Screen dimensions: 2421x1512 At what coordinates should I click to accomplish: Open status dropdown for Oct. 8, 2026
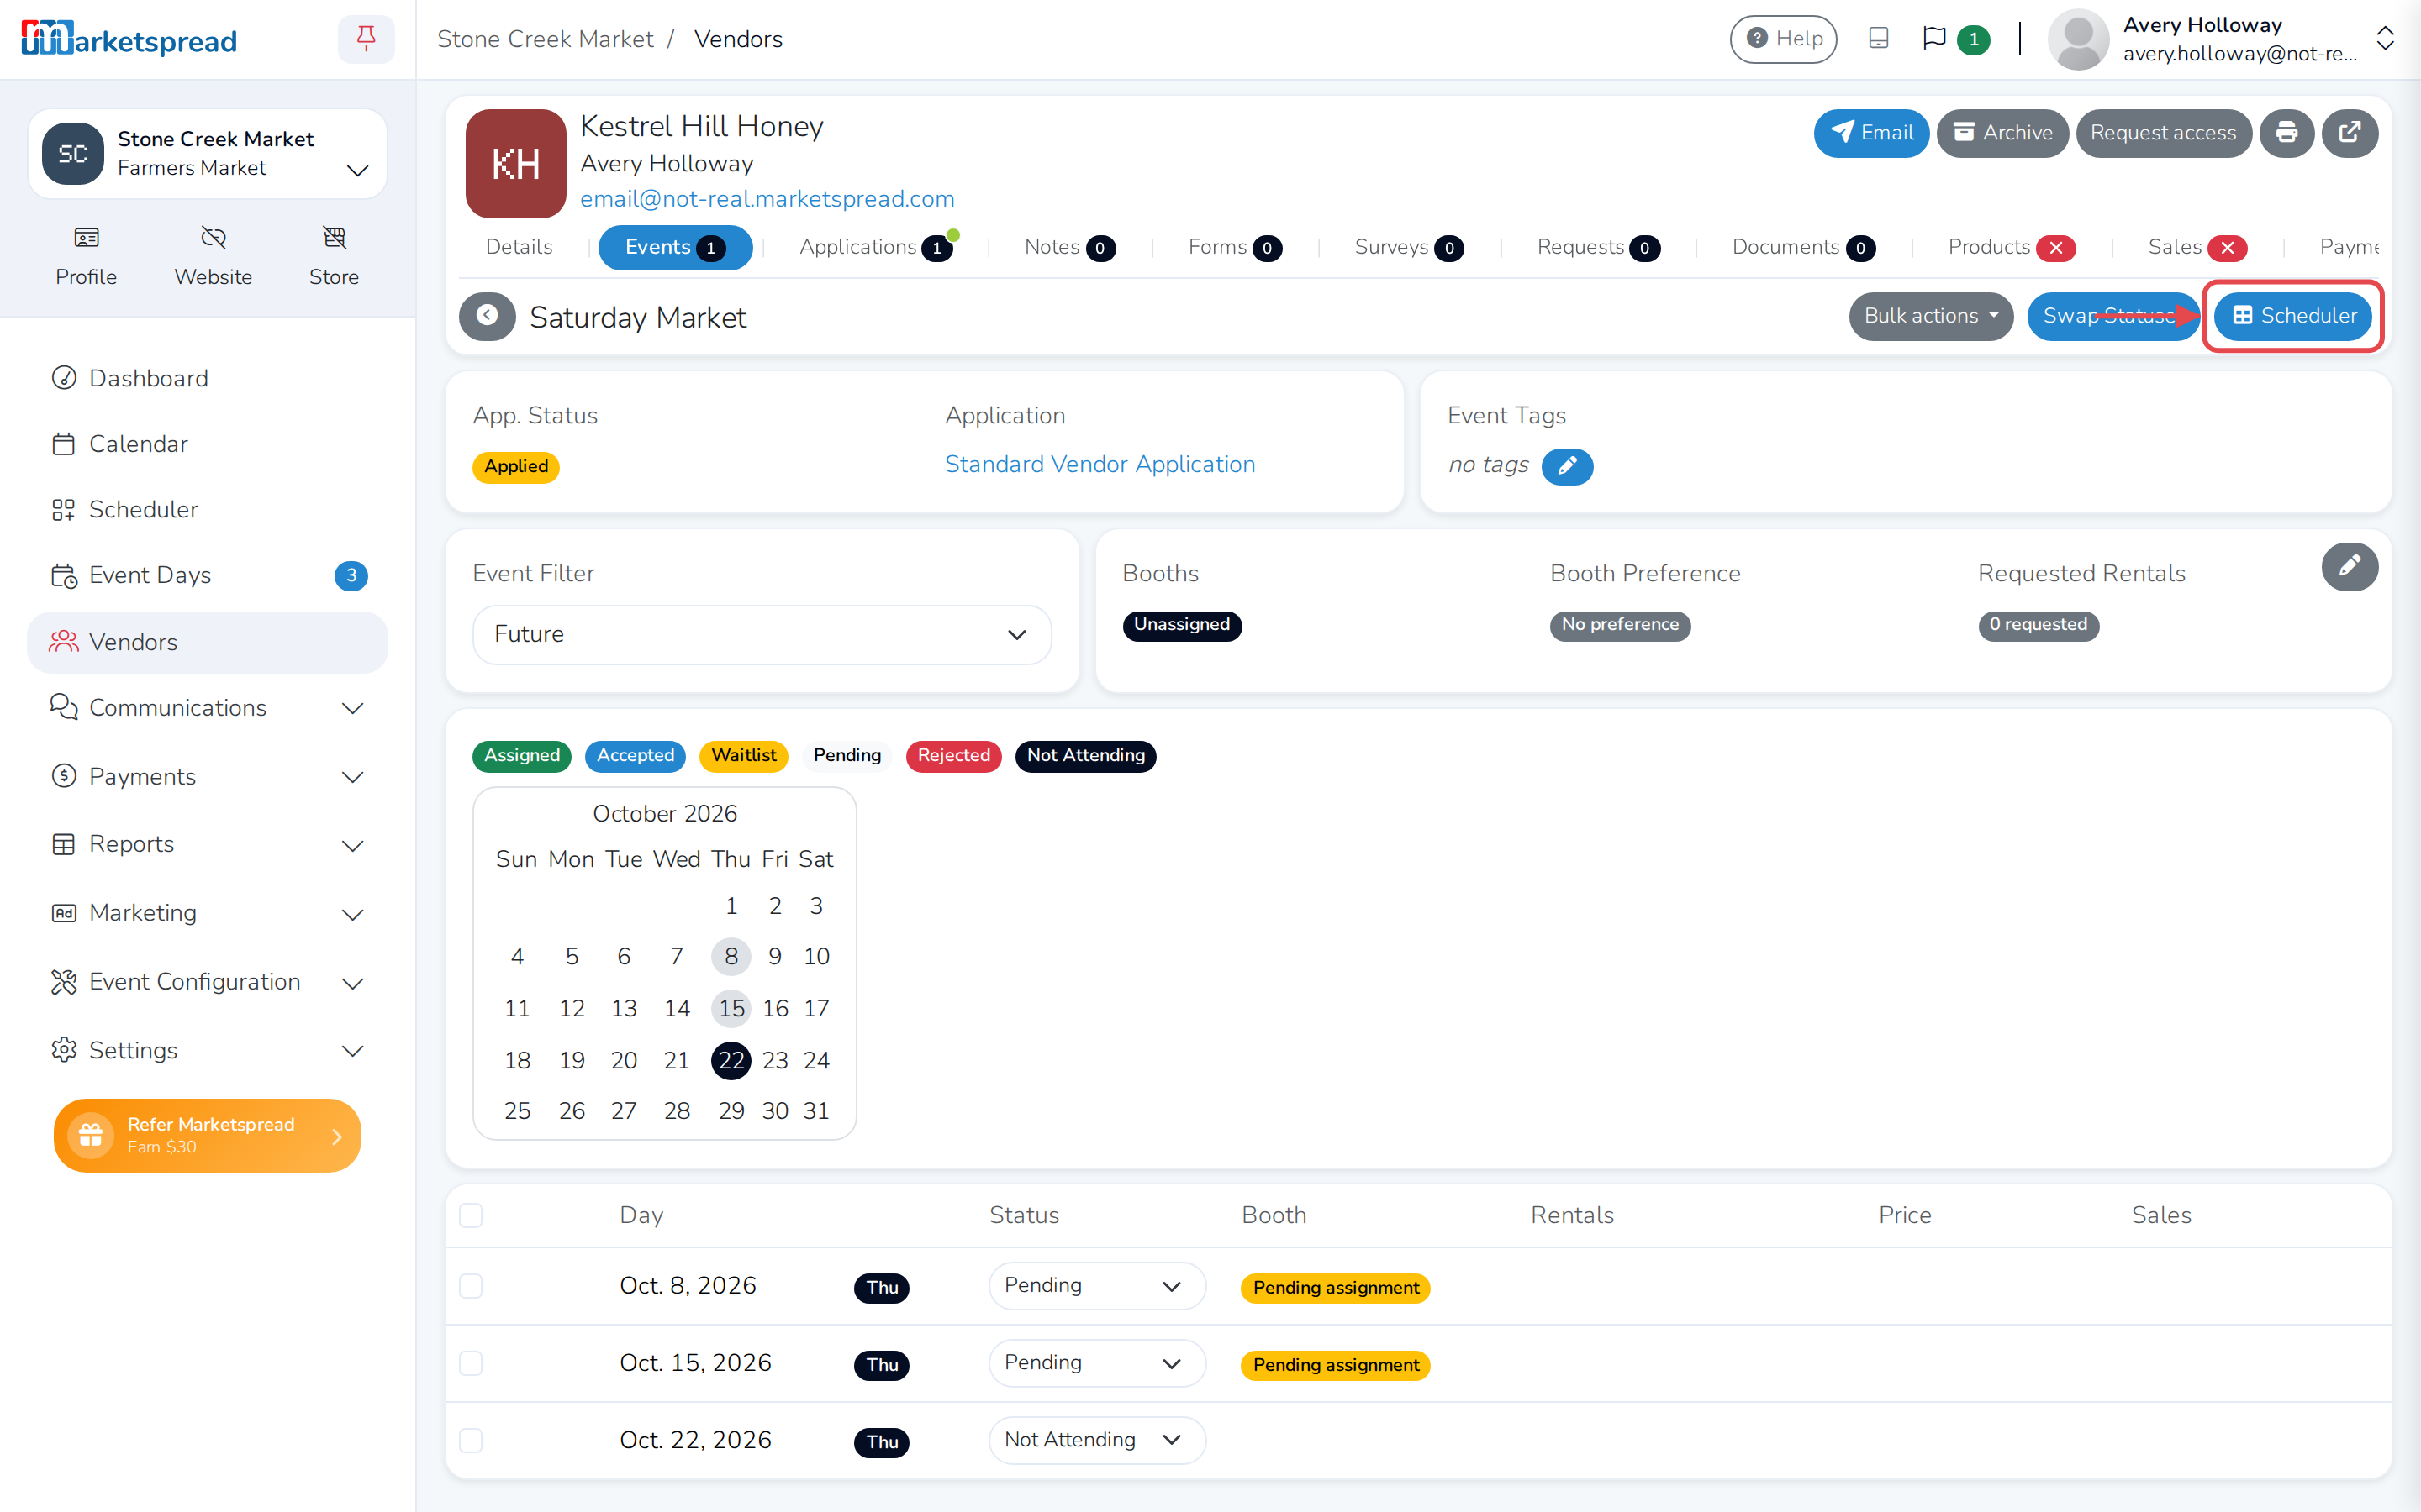coord(1096,1285)
